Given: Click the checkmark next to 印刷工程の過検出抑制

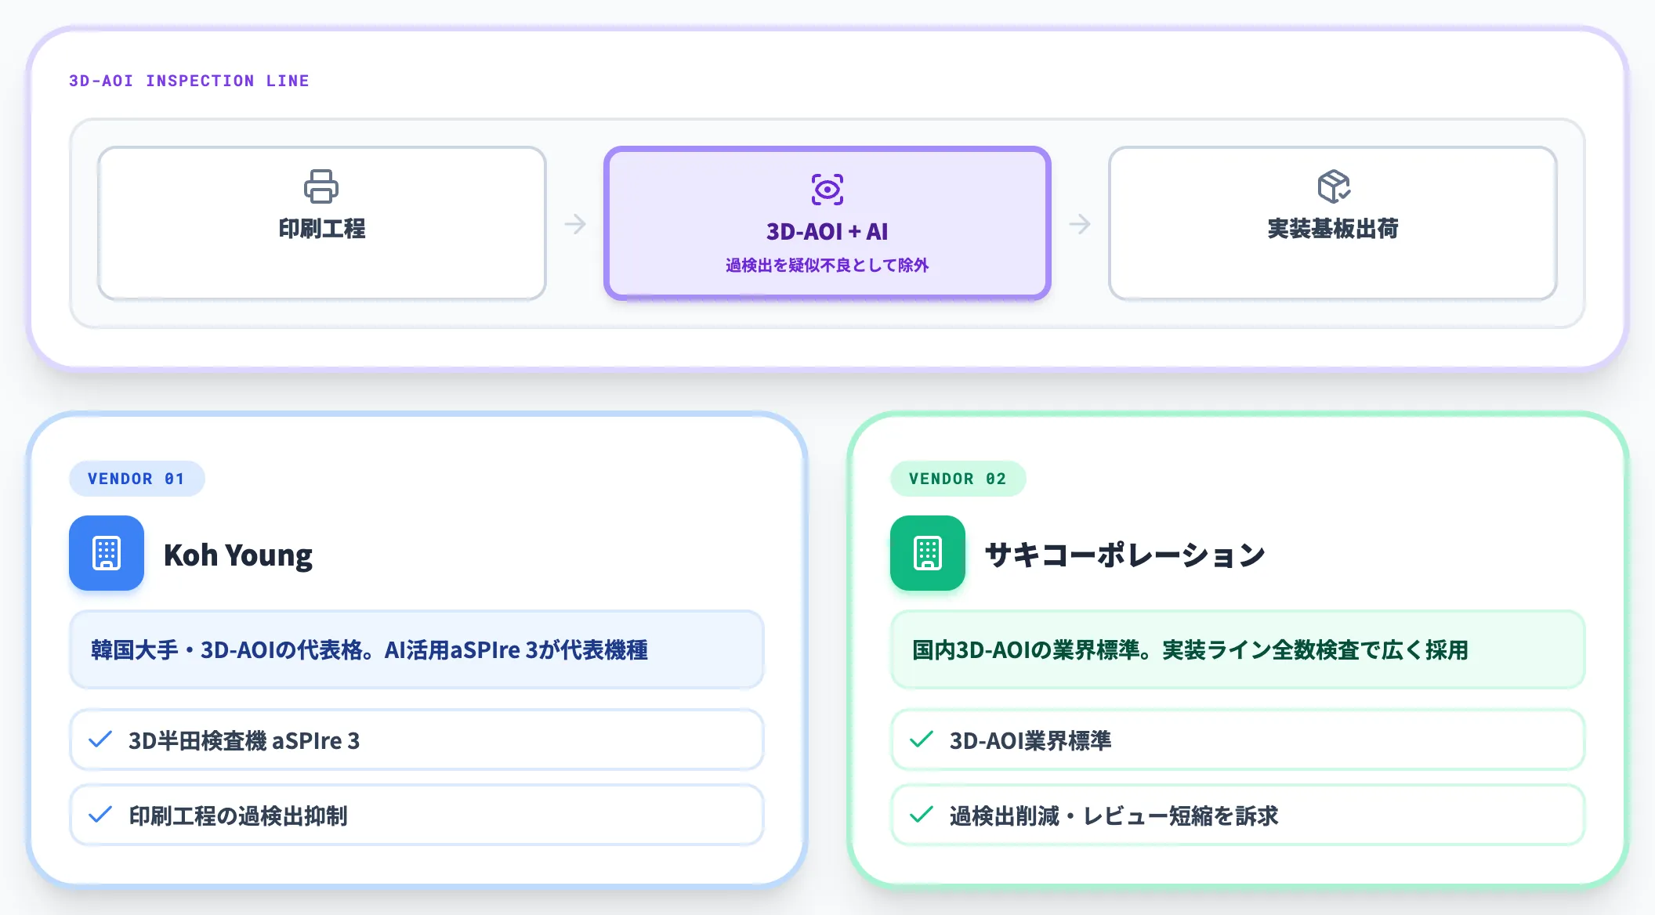Looking at the screenshot, I should (100, 815).
